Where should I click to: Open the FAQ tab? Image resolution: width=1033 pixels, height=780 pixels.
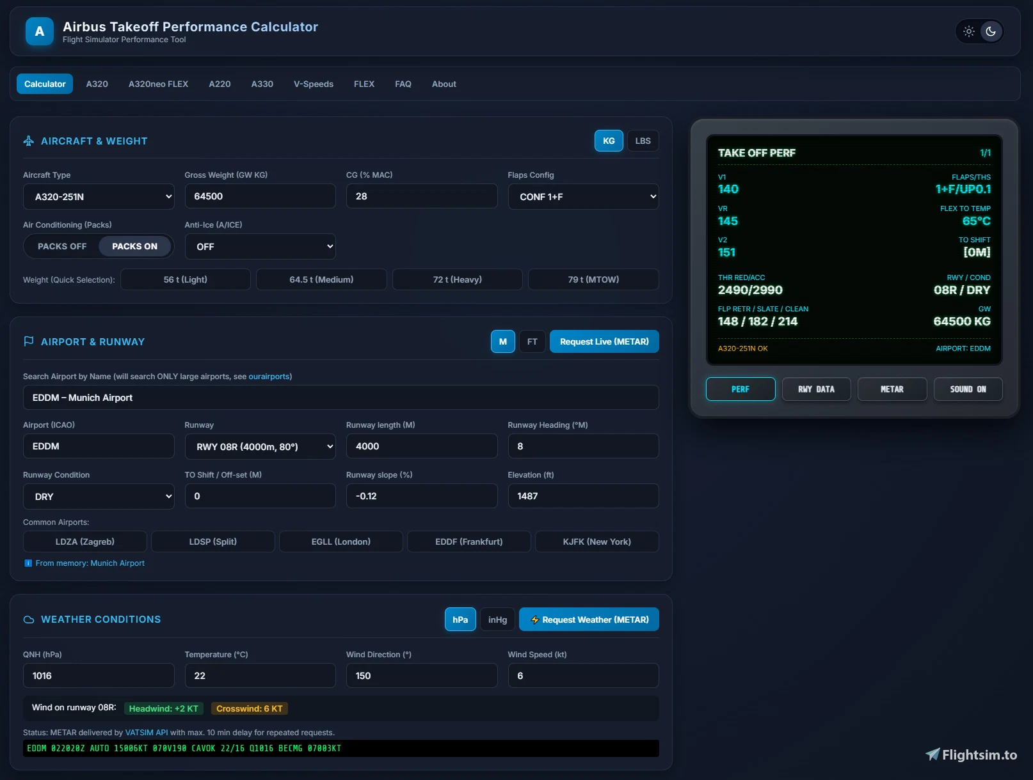403,84
